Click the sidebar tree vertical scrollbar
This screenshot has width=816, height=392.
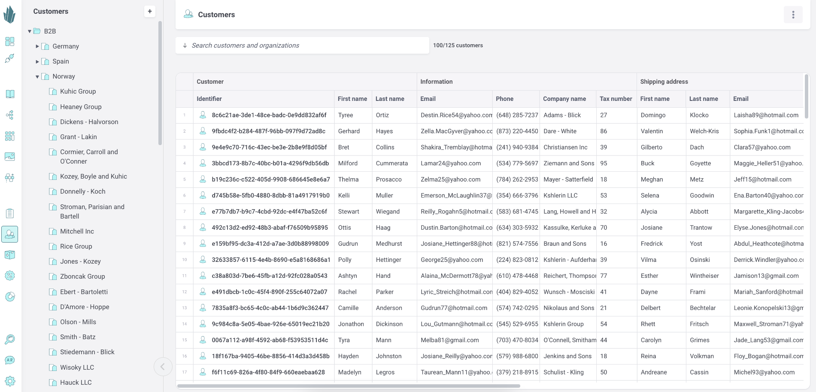(x=160, y=83)
